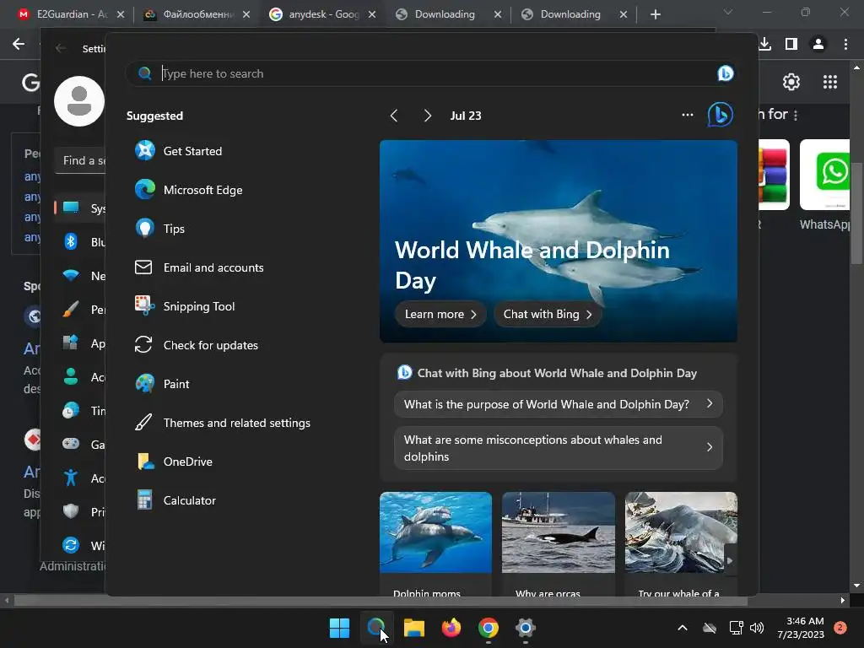This screenshot has width=864, height=648.
Task: Open Chrome profile icon
Action: pyautogui.click(x=818, y=44)
